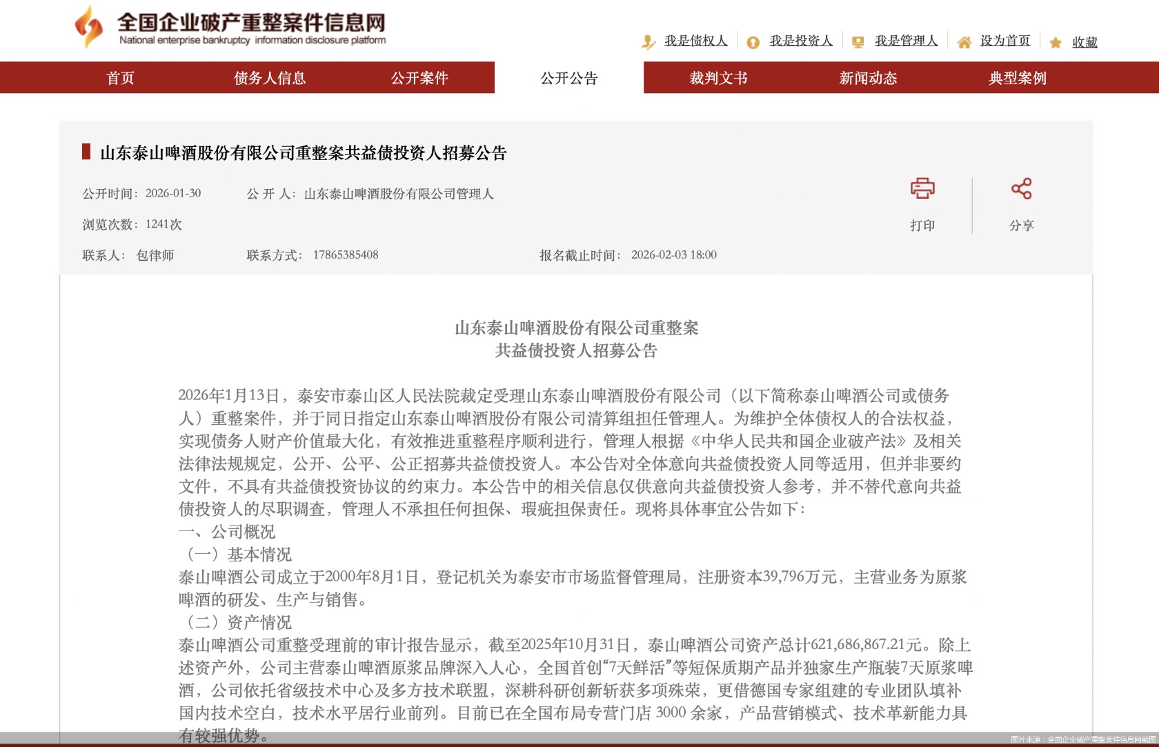Click the monitor icon beside 我是管理人
The image size is (1159, 747).
click(x=858, y=41)
